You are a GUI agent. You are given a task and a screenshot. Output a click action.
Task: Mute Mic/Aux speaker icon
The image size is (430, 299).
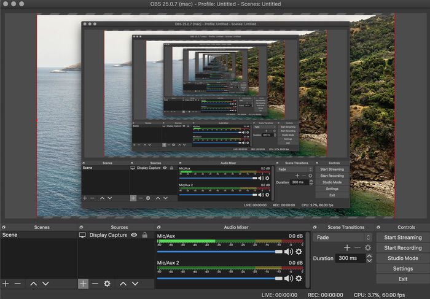[x=288, y=252]
